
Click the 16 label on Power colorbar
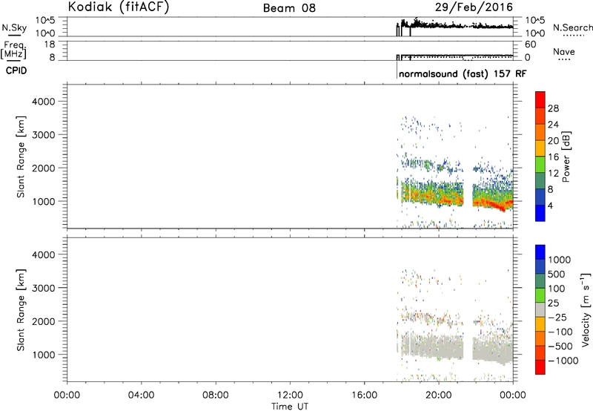[x=553, y=157]
